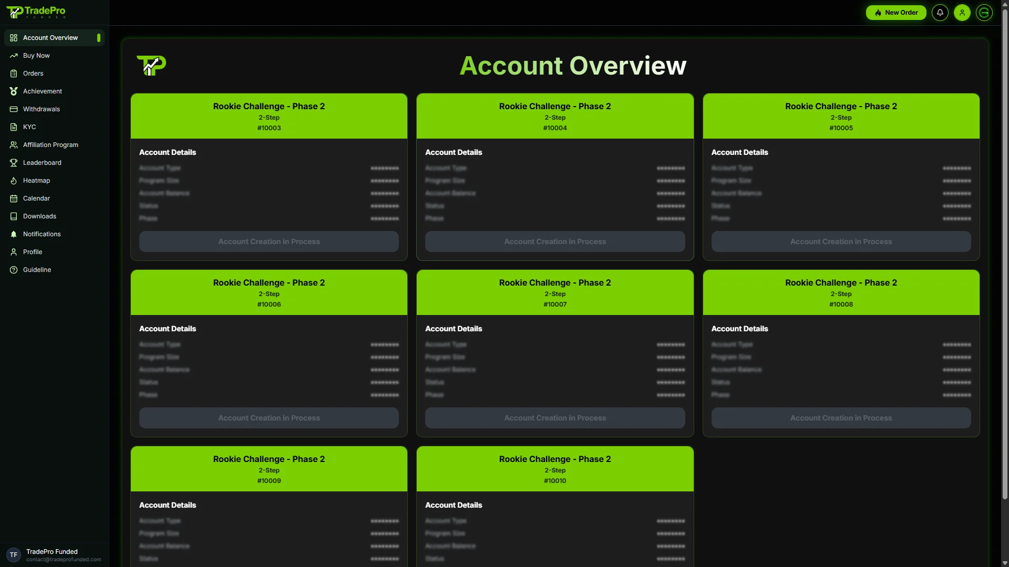Screen dimensions: 1009x567
Task: Click the Heatmap flame icon
Action: [x=14, y=181]
